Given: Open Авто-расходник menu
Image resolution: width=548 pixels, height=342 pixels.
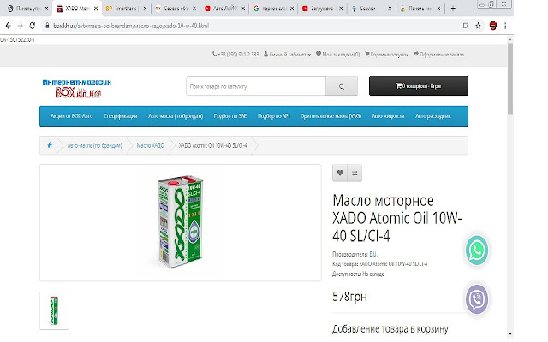Looking at the screenshot, I should point(433,116).
